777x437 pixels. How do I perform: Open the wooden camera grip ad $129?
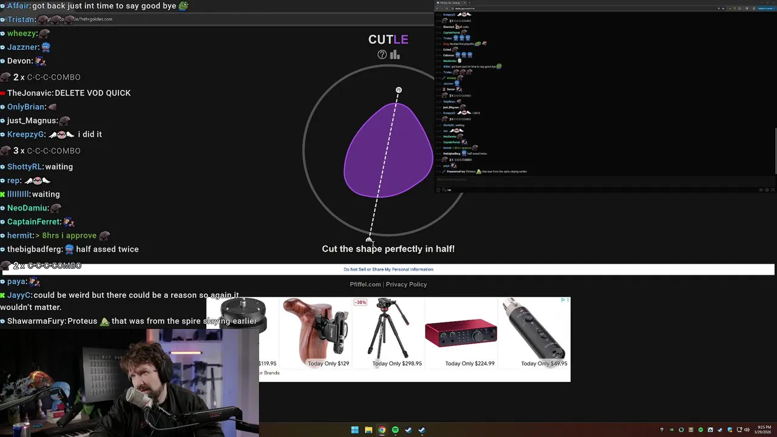[316, 332]
